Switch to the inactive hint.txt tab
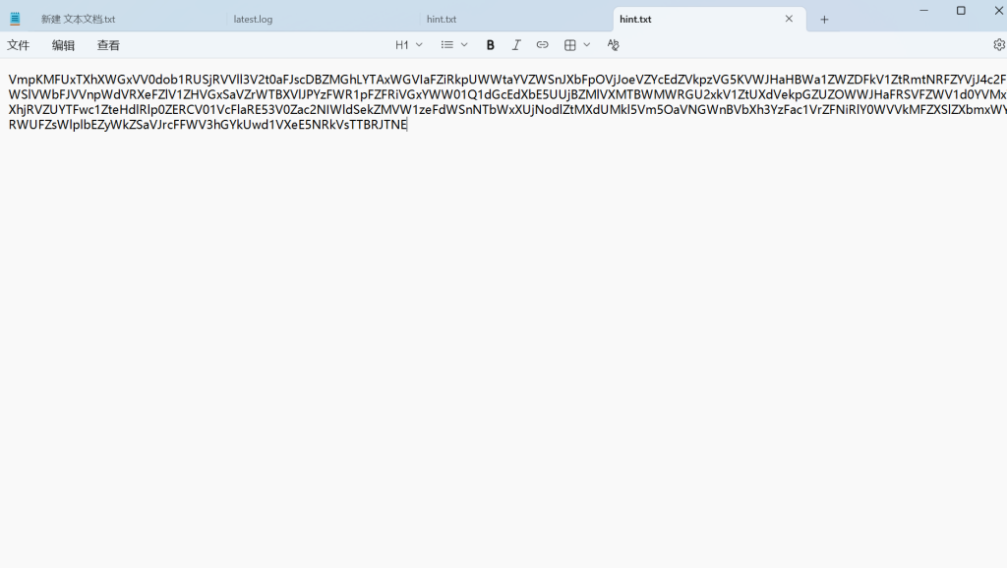The width and height of the screenshot is (1007, 568). [x=442, y=20]
